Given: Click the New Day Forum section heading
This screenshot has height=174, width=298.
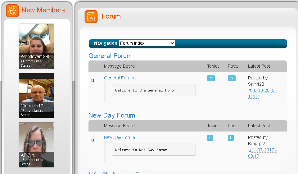Looking at the screenshot, I should [x=112, y=115].
